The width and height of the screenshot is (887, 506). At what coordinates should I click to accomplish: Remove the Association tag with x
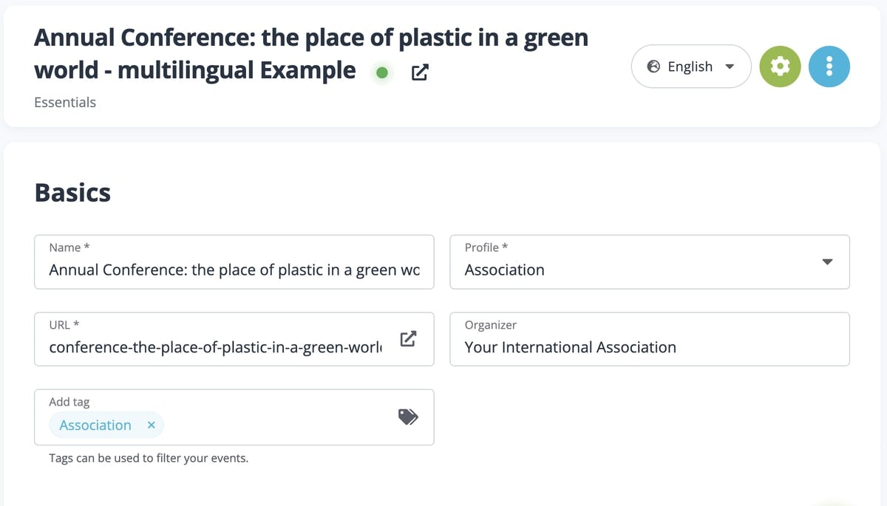point(151,425)
